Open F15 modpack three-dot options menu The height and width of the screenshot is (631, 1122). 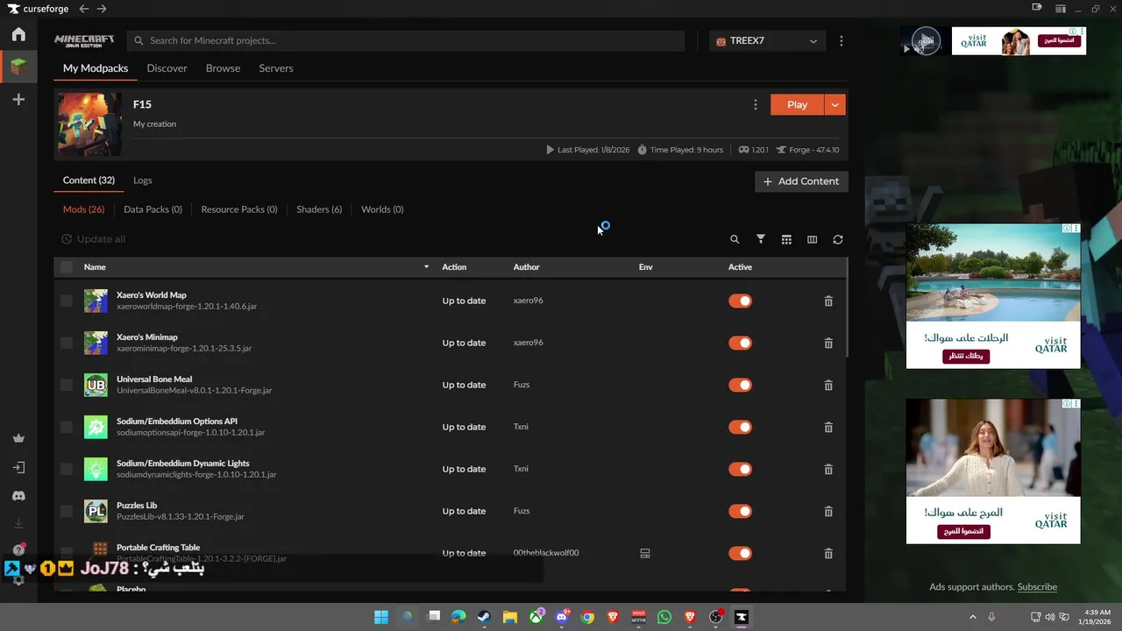(756, 104)
